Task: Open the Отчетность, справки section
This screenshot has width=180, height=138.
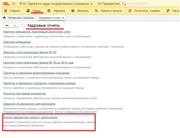Action: point(147,11)
